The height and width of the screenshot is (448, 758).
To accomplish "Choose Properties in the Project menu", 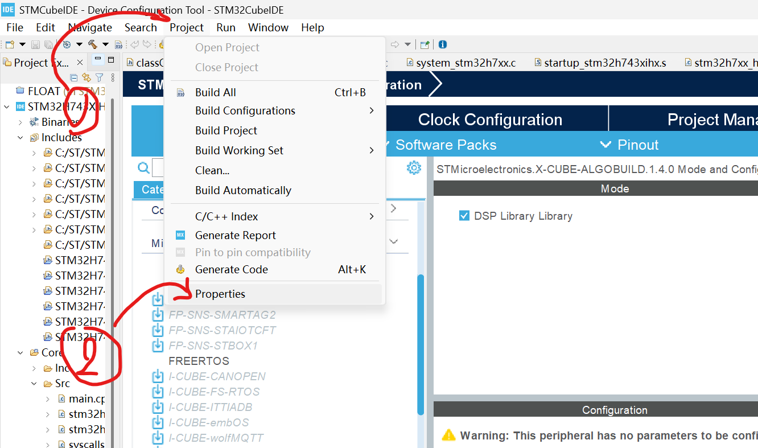I will tap(275, 294).
